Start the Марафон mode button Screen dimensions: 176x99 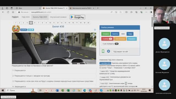[x=132, y=39]
